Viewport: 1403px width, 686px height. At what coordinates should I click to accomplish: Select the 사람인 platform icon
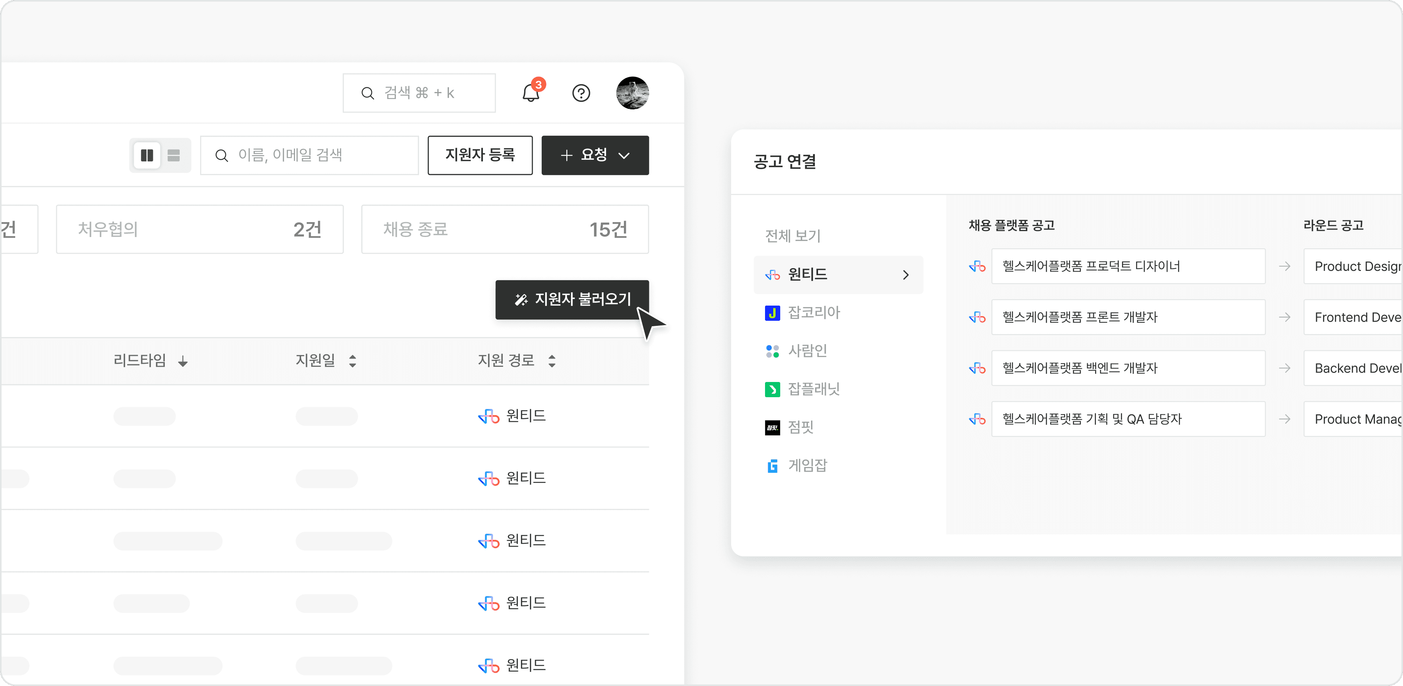772,351
